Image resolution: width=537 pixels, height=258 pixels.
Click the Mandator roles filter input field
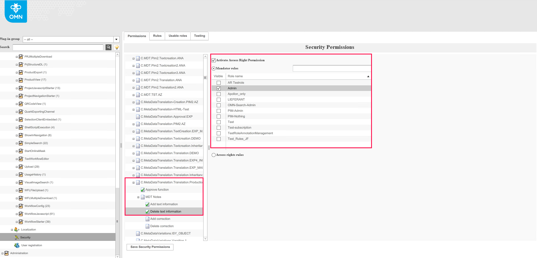coord(332,68)
